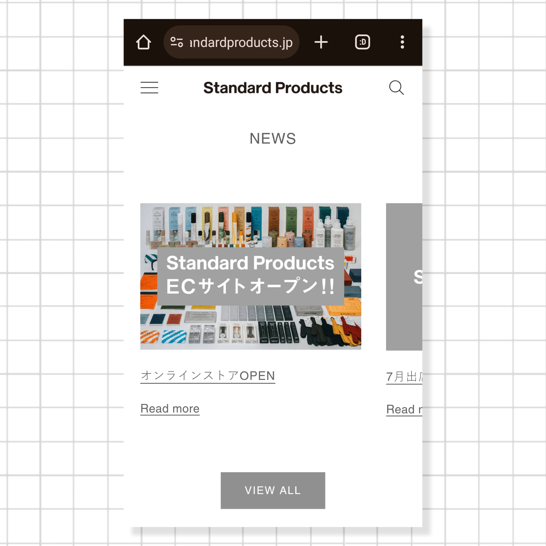The width and height of the screenshot is (546, 546).
Task: Open the 7月出店 news title link
Action: (x=404, y=377)
